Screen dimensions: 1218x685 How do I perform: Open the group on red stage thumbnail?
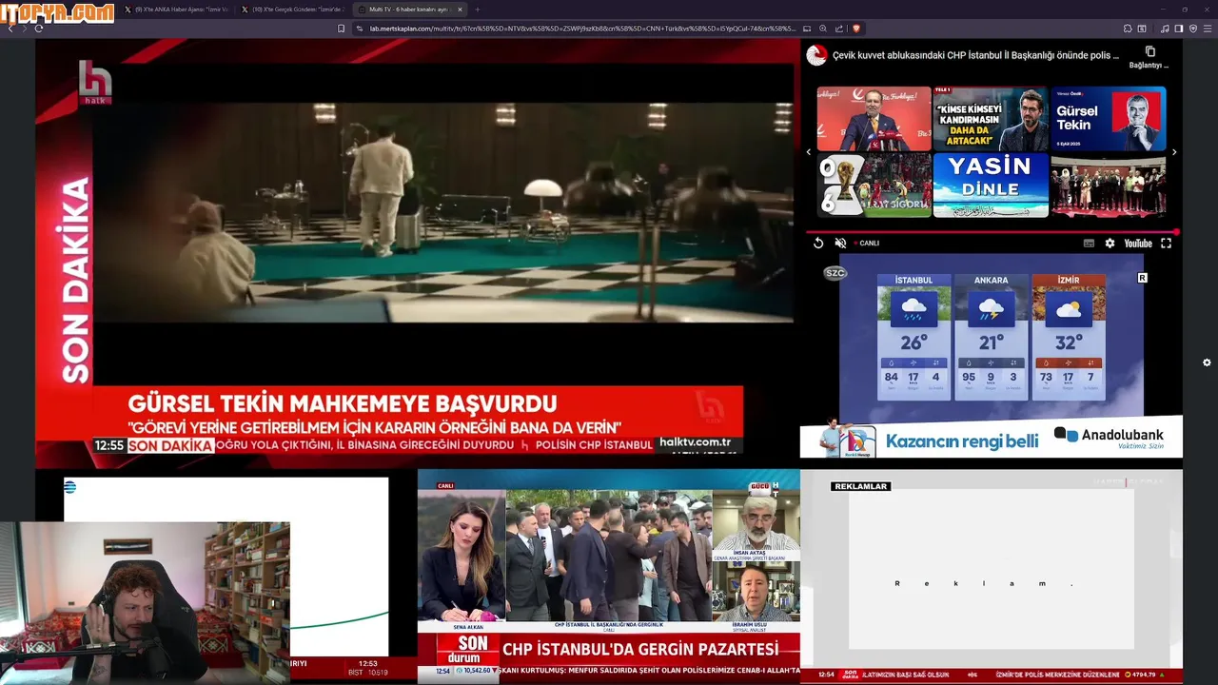pos(1108,186)
